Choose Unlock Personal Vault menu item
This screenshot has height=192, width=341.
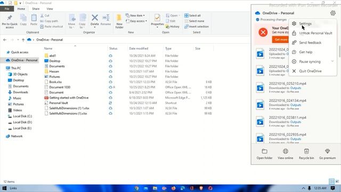pos(313,33)
